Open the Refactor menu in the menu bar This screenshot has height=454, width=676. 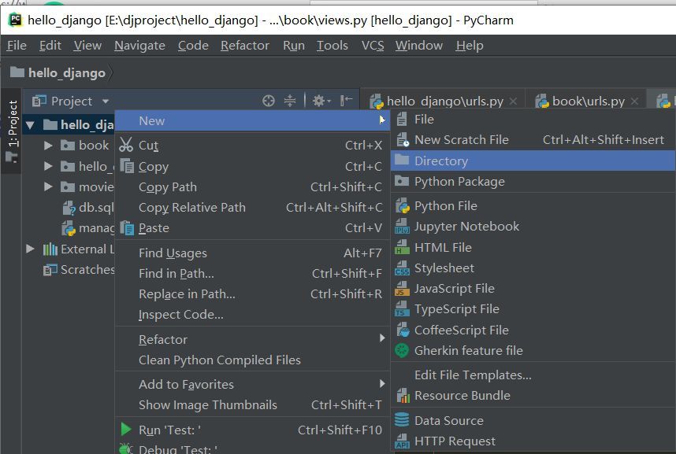[x=245, y=45]
